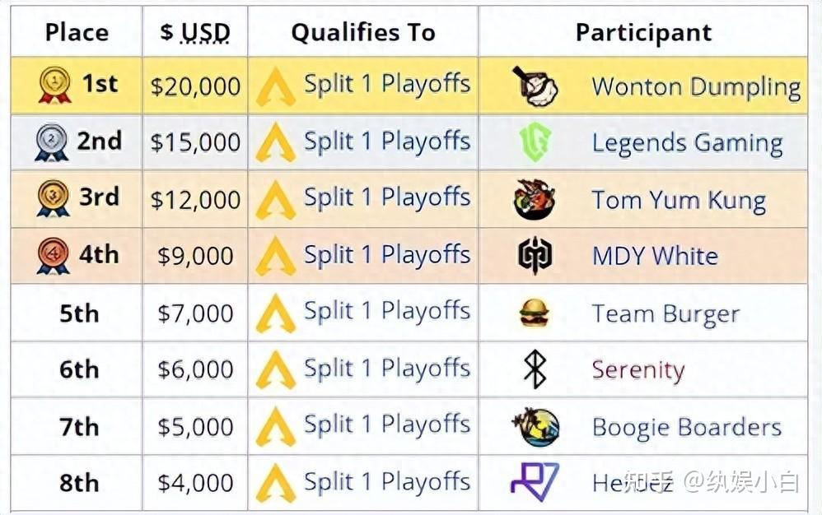
Task: Click the gold 1st place medal
Action: (54, 86)
